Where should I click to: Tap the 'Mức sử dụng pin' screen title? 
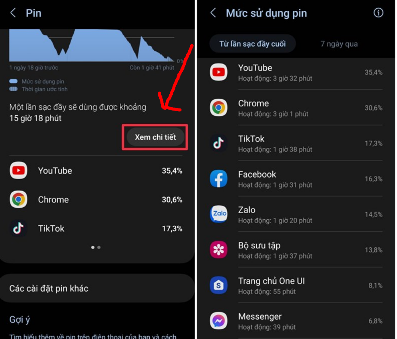(266, 13)
